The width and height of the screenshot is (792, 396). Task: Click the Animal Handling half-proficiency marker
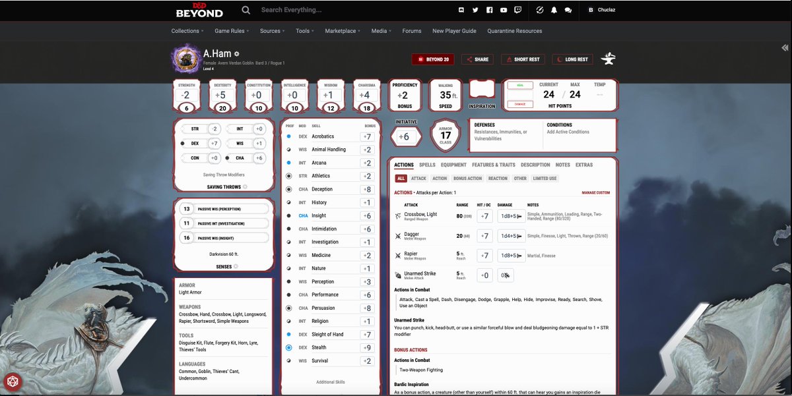point(288,150)
